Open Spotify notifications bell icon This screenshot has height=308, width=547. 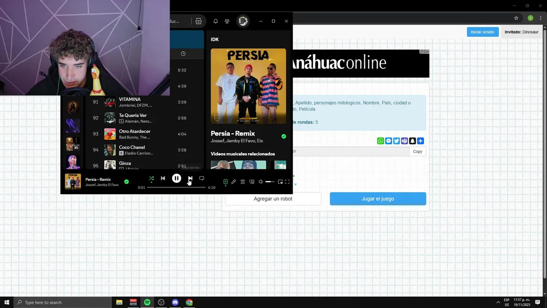[215, 21]
